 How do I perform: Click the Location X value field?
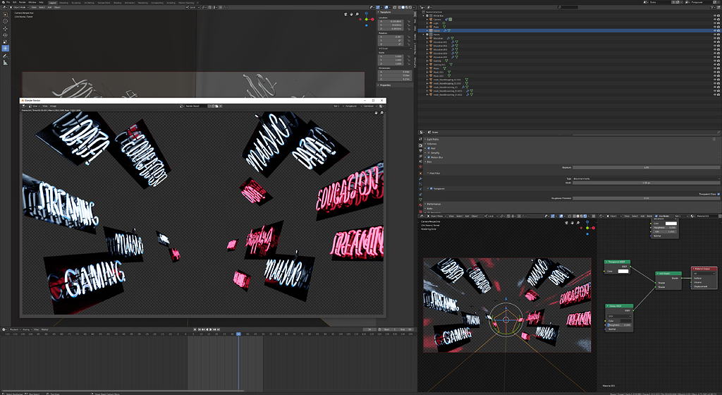[391, 21]
